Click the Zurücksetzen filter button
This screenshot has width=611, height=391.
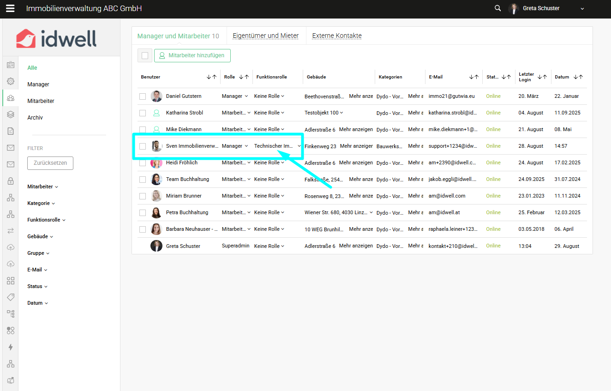(x=50, y=163)
